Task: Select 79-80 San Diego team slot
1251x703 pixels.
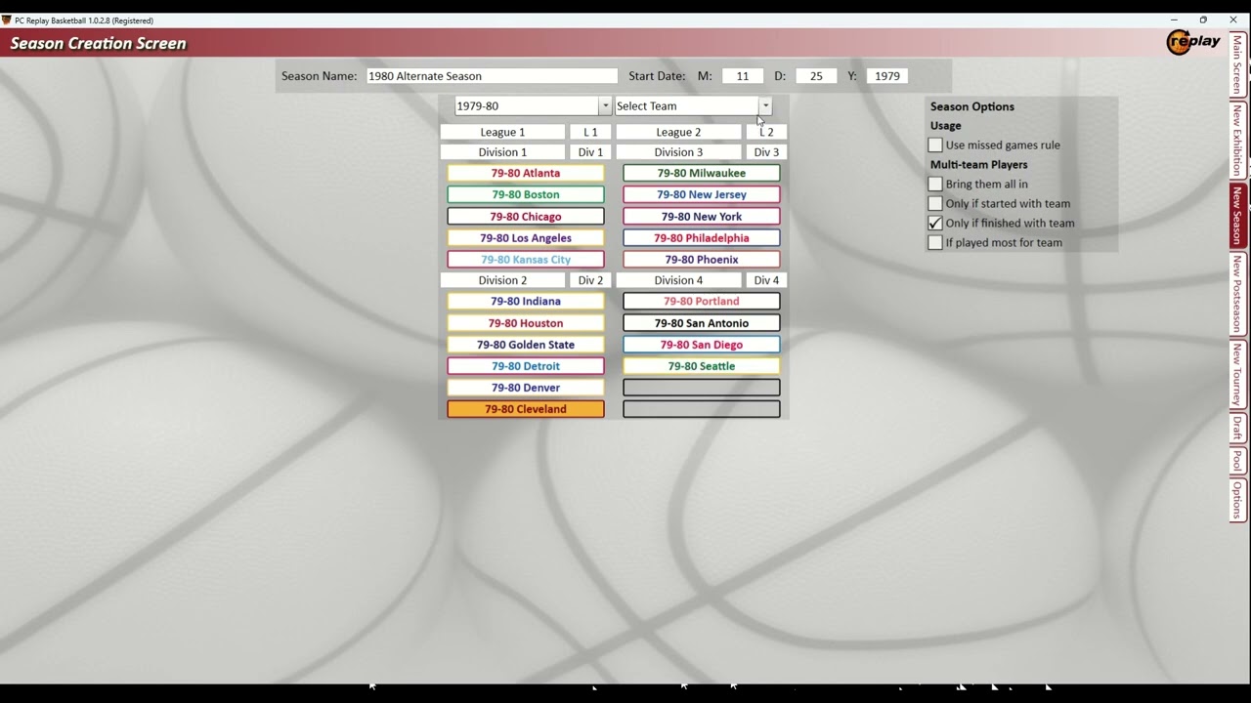Action: pyautogui.click(x=702, y=344)
